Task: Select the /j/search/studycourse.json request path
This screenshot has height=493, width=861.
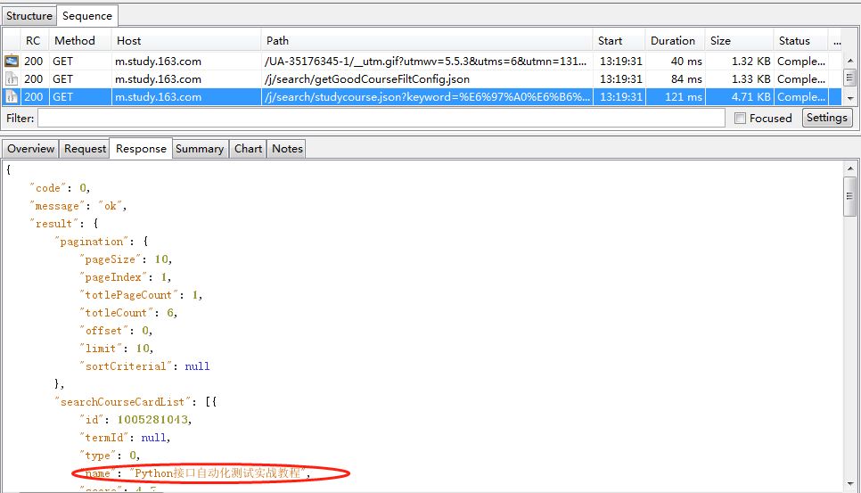Action: coord(427,97)
